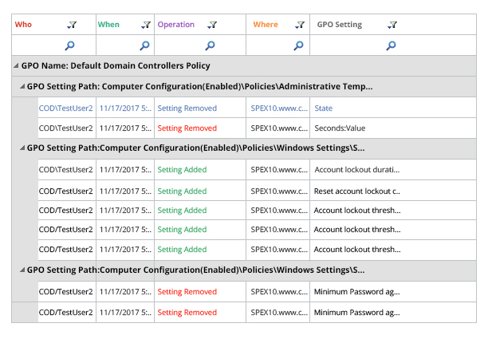Viewport: 488px width, 343px height.
Task: Open the filter for the GPO Setting column
Action: [392, 25]
